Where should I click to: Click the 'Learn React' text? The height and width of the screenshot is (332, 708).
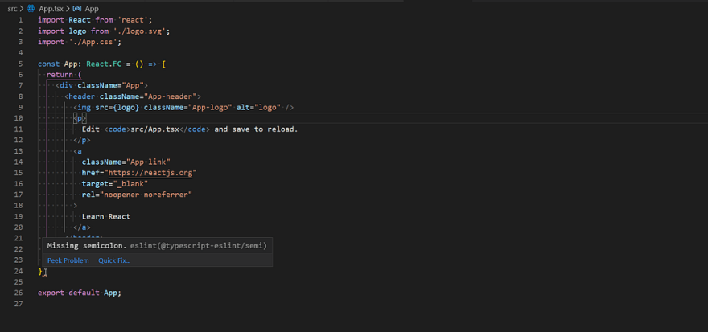[106, 216]
